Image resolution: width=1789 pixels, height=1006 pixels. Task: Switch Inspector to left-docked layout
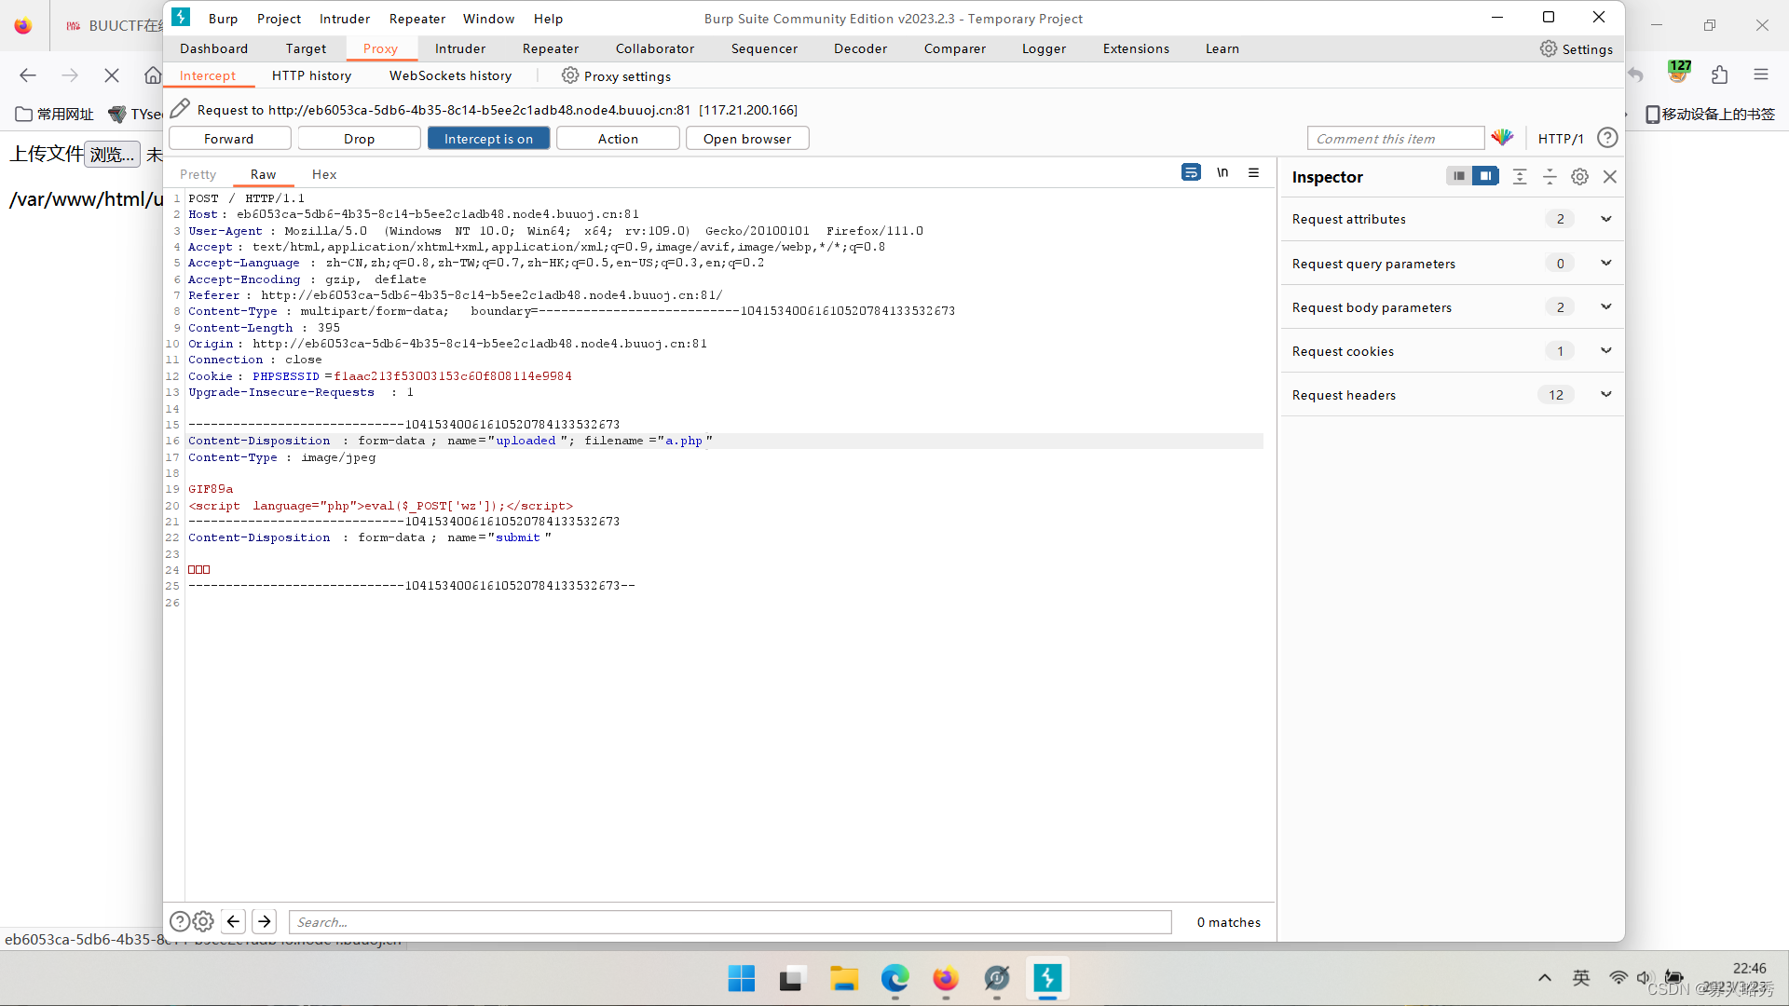[1459, 176]
